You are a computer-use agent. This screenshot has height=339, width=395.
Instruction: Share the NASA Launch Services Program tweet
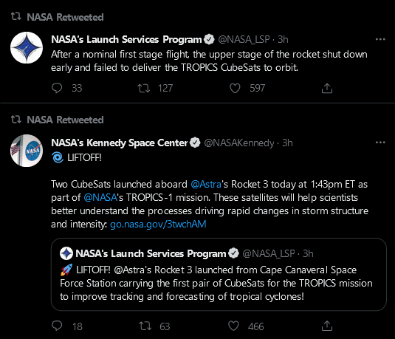(327, 88)
